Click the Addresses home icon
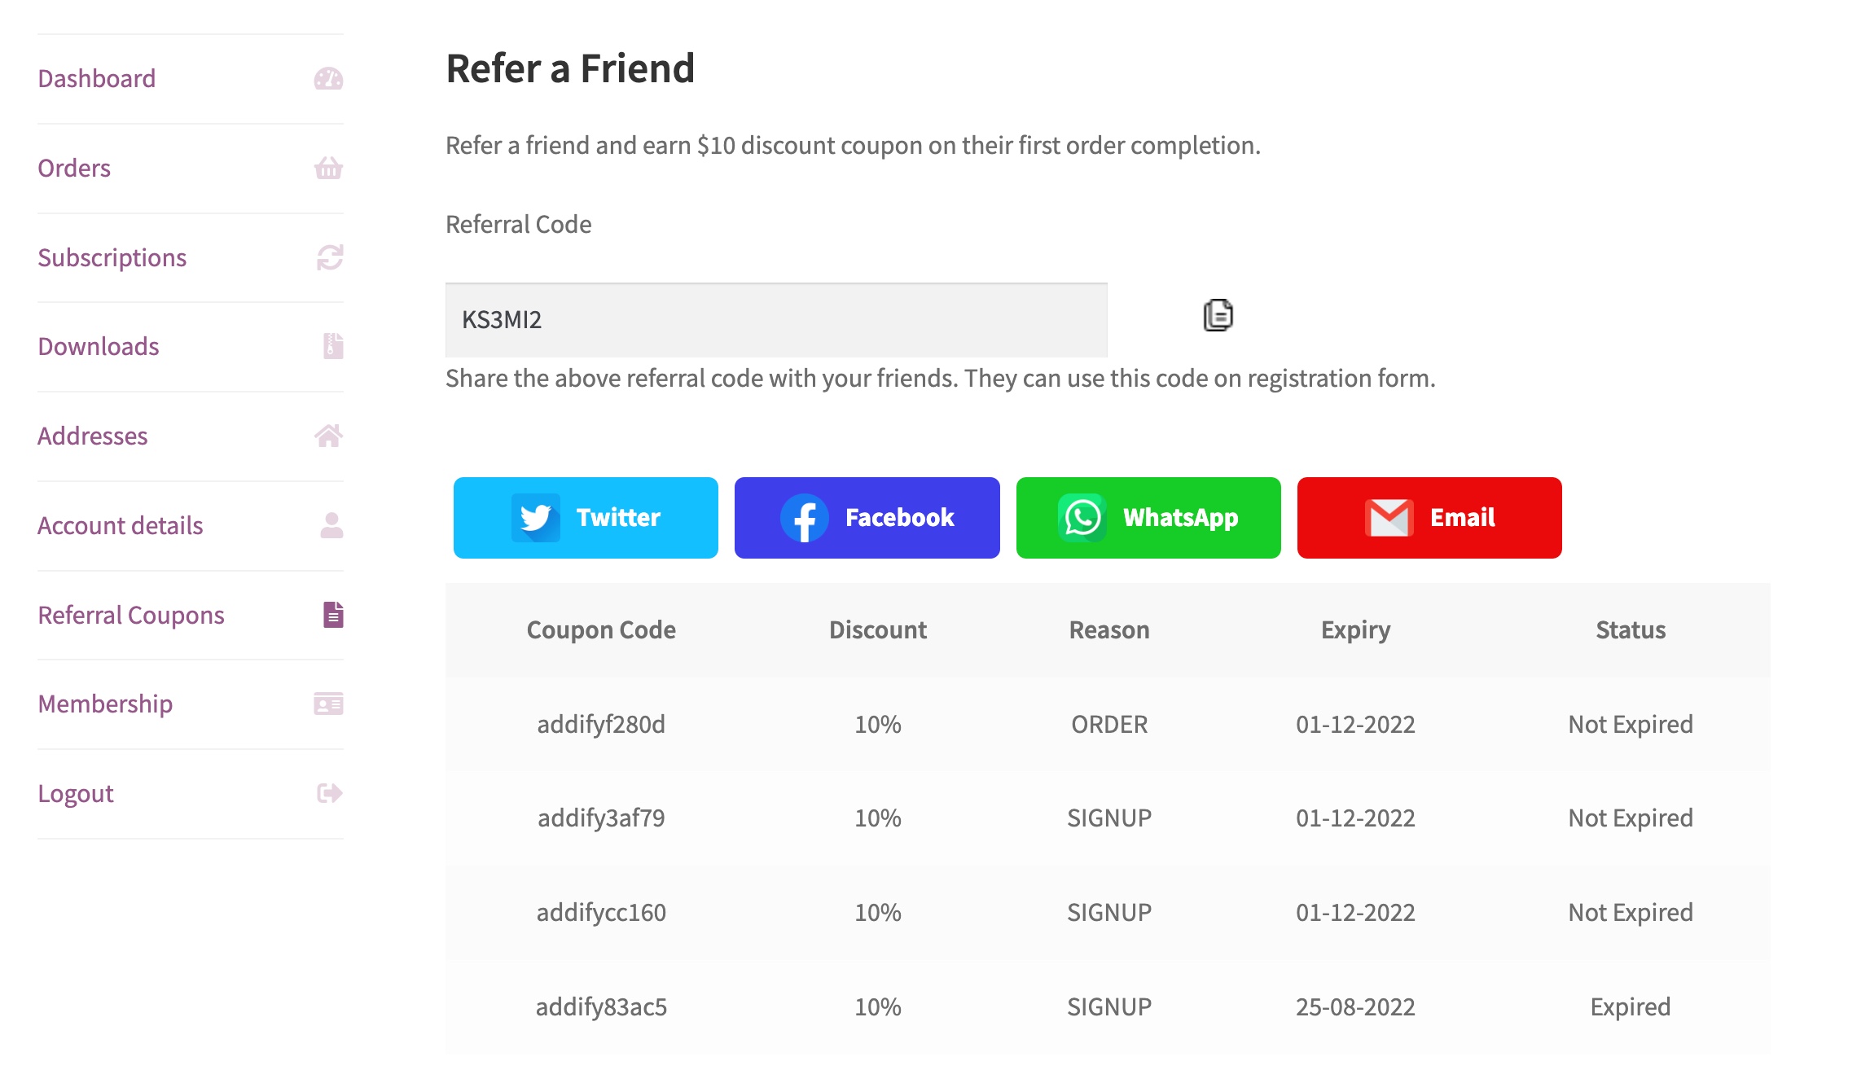Image resolution: width=1870 pixels, height=1083 pixels. click(328, 436)
